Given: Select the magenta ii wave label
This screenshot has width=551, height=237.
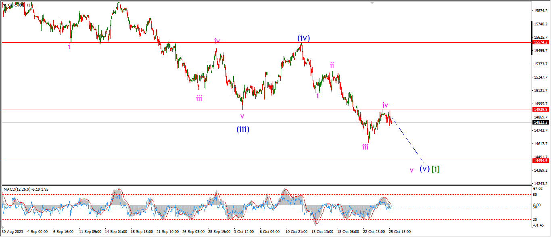Looking at the screenshot, I should pos(332,65).
